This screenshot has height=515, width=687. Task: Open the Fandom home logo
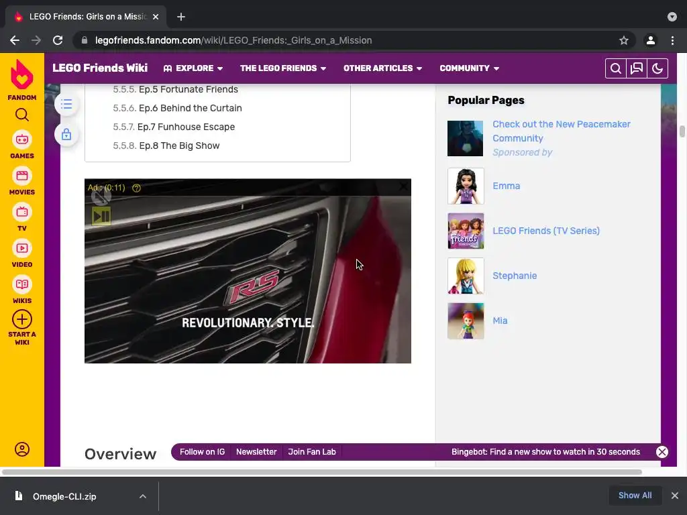22,80
